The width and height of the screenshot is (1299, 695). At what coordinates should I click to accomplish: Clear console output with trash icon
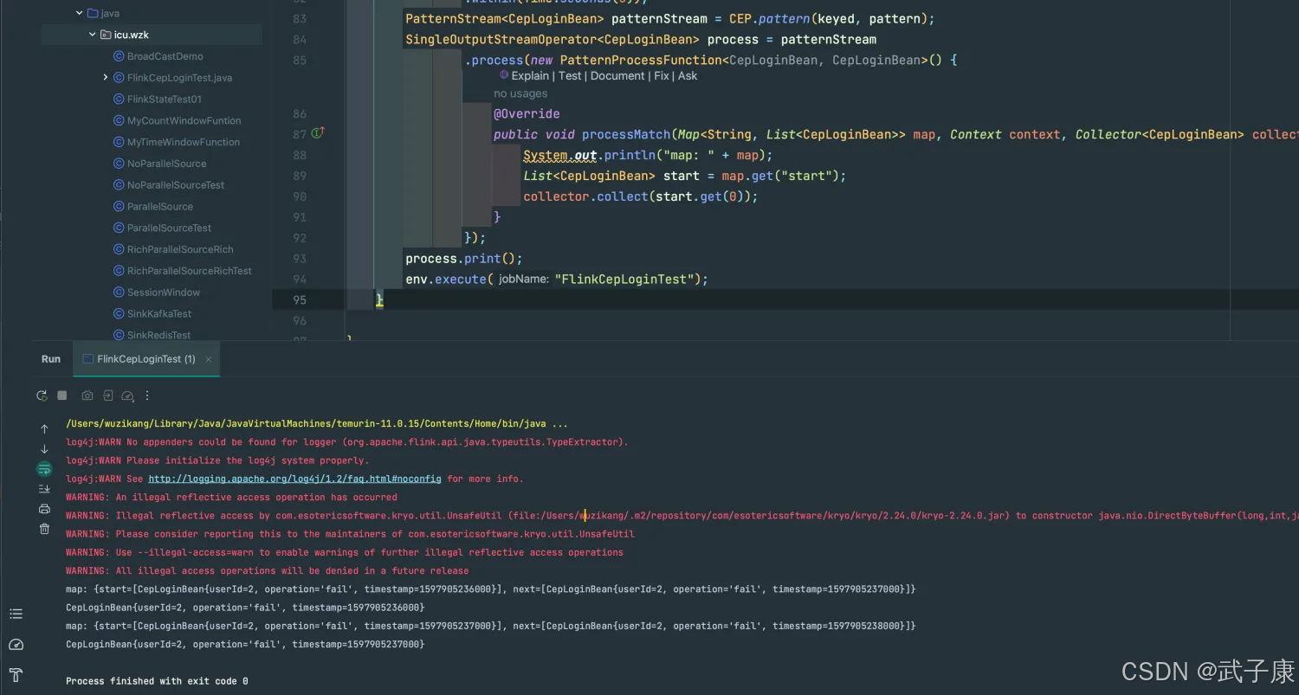point(44,529)
